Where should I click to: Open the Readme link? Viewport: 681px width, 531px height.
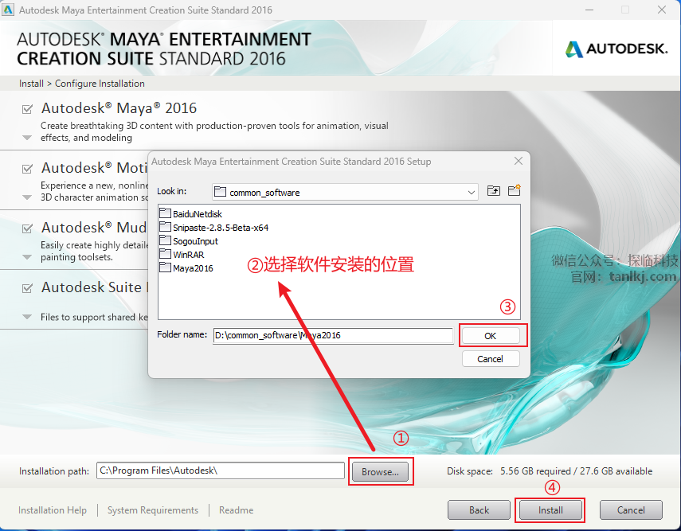[x=237, y=510]
